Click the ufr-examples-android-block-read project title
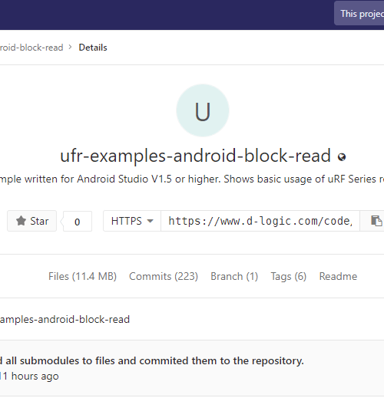The width and height of the screenshot is (384, 398). coord(196,156)
